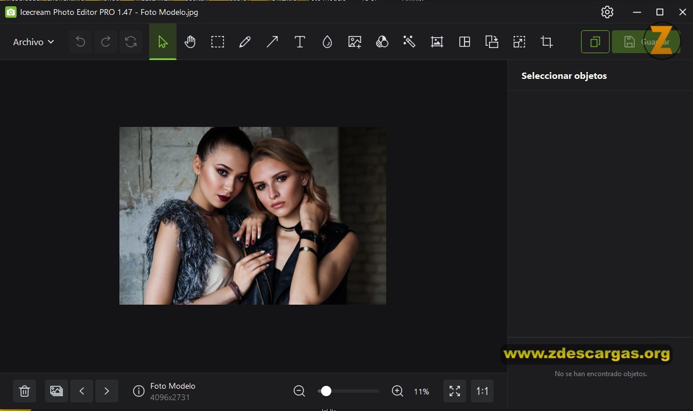Viewport: 693px width, 411px height.
Task: Go to the next image arrow
Action: pos(107,391)
